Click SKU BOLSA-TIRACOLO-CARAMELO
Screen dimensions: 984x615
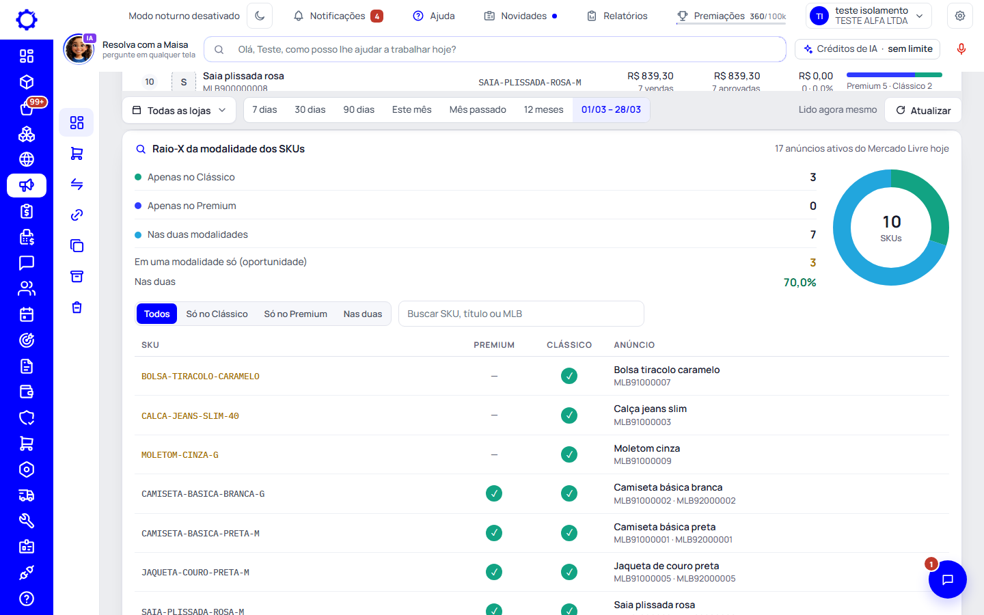click(x=200, y=377)
